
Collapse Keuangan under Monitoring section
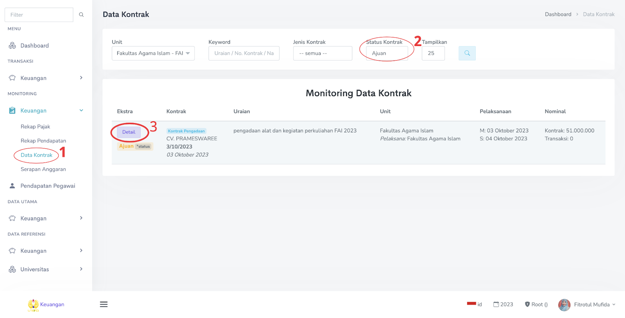pyautogui.click(x=46, y=111)
